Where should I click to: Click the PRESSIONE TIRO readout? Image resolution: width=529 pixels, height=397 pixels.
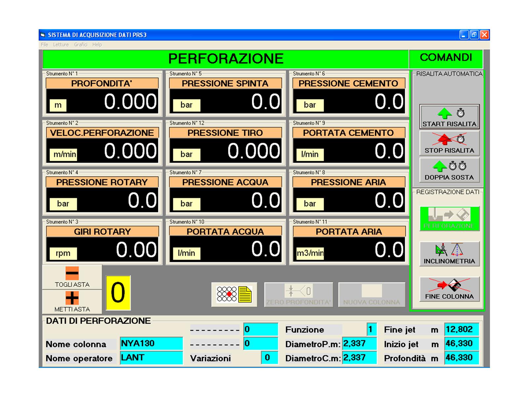225,151
